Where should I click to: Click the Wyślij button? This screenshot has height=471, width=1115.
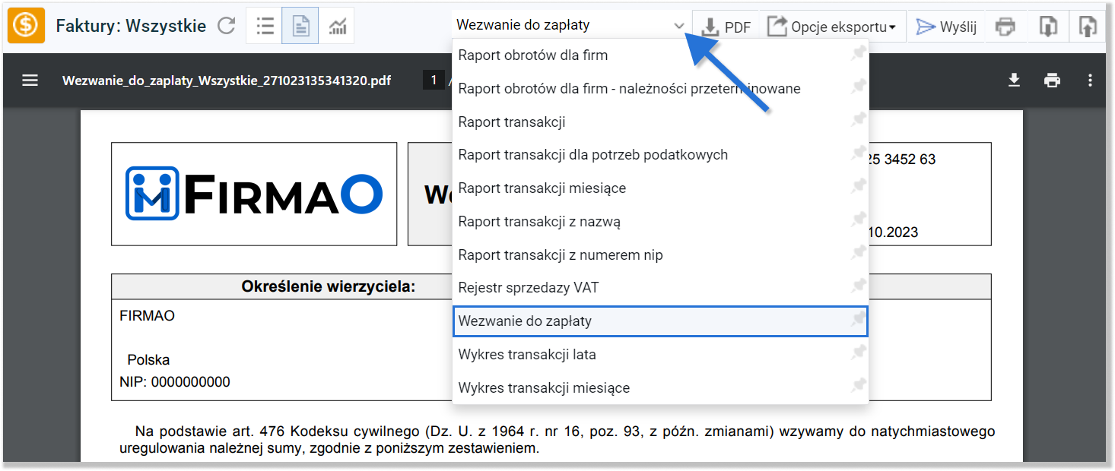pos(945,25)
